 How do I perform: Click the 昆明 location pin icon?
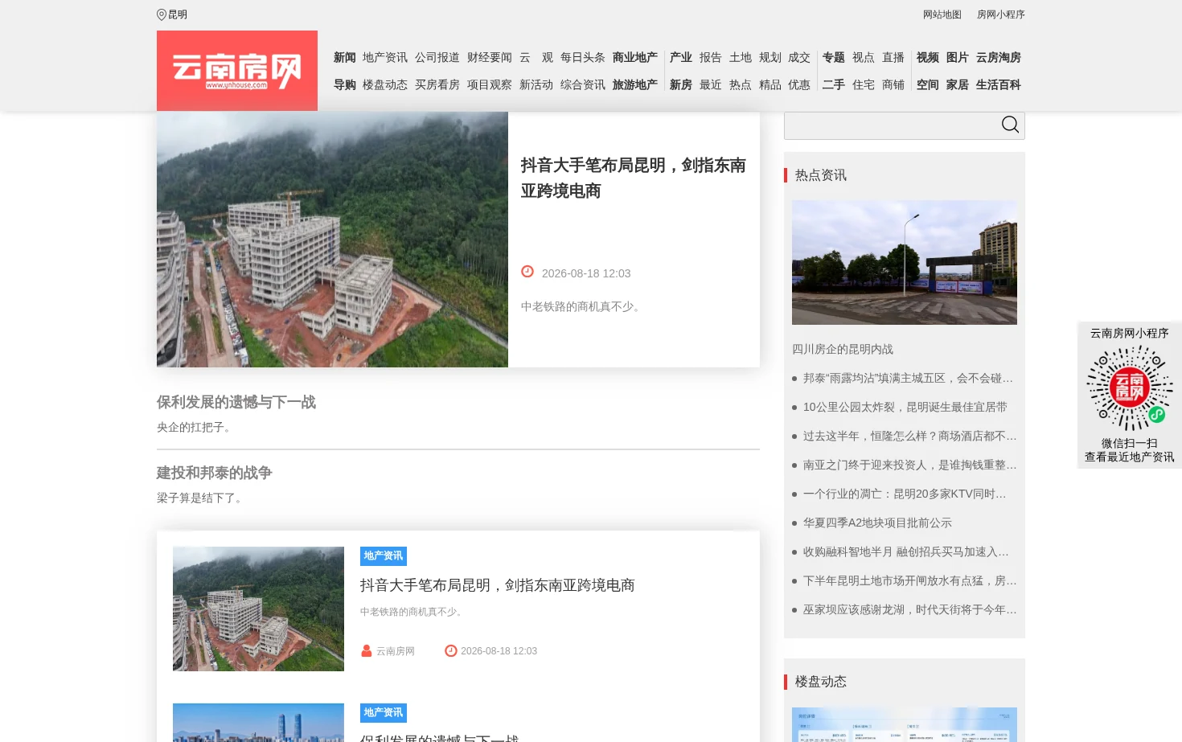click(162, 14)
